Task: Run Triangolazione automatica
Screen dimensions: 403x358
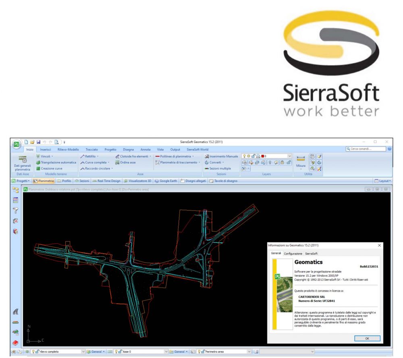Action: pos(56,162)
